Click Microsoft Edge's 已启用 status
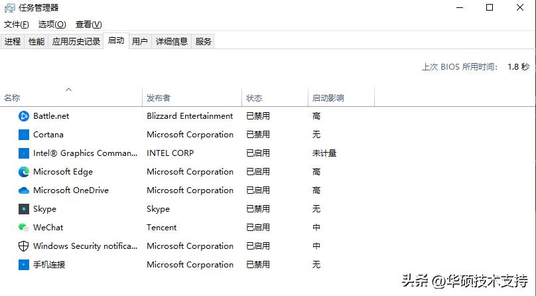 [x=258, y=172]
